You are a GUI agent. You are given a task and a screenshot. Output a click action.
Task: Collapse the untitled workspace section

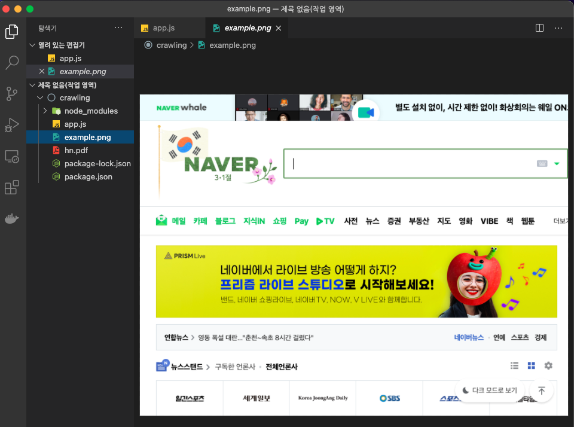pyautogui.click(x=32, y=85)
